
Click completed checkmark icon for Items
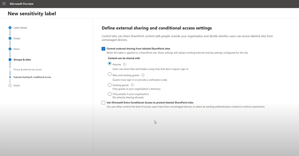(x=10, y=49)
